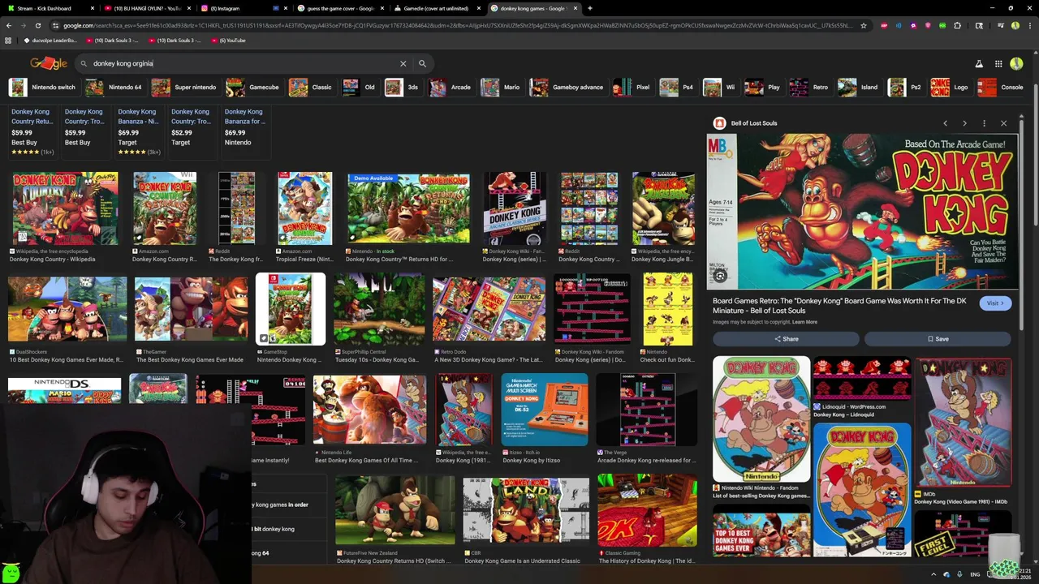Click the Learn More copyright link
The width and height of the screenshot is (1039, 584).
point(804,322)
